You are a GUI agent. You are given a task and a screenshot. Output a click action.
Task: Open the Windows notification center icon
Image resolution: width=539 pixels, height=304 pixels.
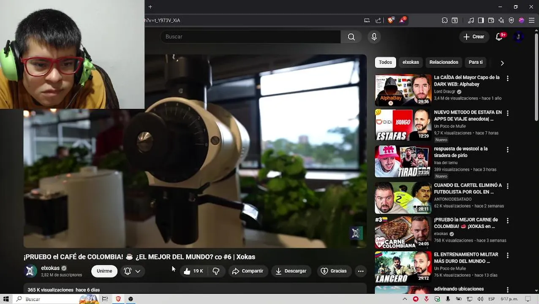tap(528, 299)
